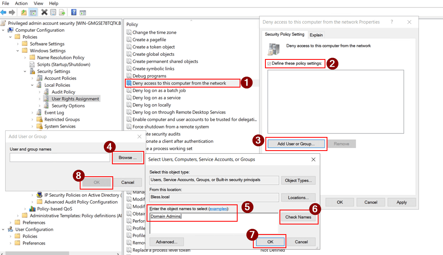Switch to the Explain tab
Screen dimensions: 443x255
pyautogui.click(x=317, y=35)
